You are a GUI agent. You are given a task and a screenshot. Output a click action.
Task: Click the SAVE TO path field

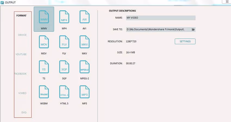pos(161,30)
